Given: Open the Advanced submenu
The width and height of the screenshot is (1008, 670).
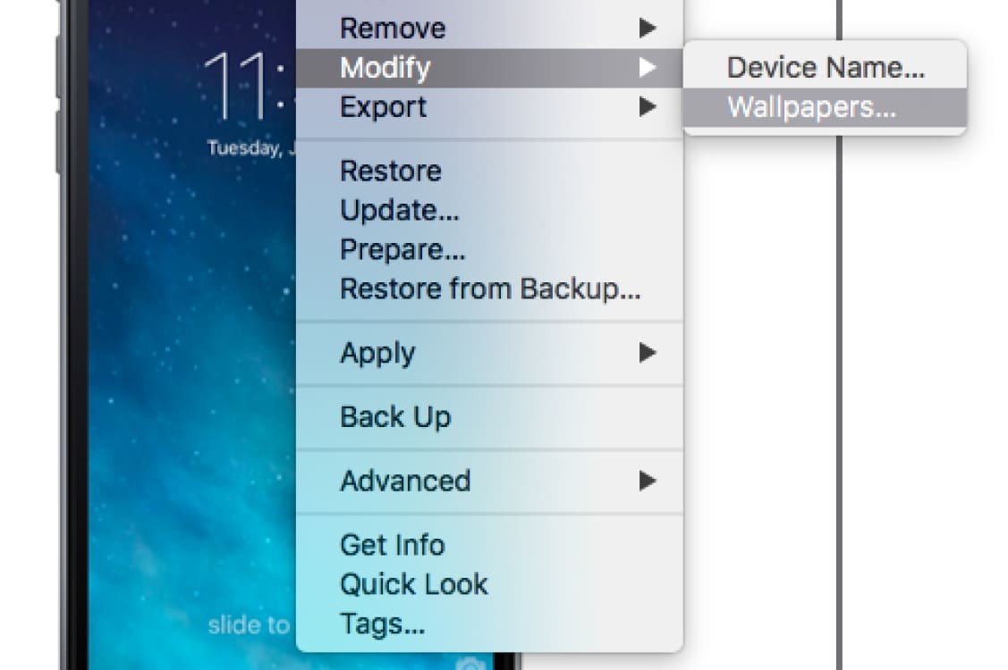Looking at the screenshot, I should pyautogui.click(x=489, y=481).
